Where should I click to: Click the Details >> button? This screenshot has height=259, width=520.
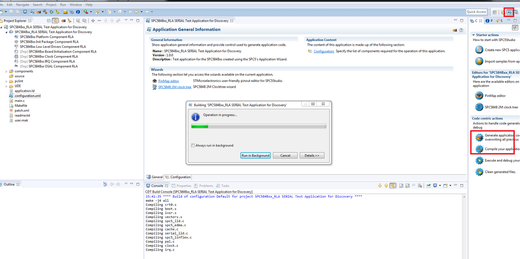tap(312, 156)
